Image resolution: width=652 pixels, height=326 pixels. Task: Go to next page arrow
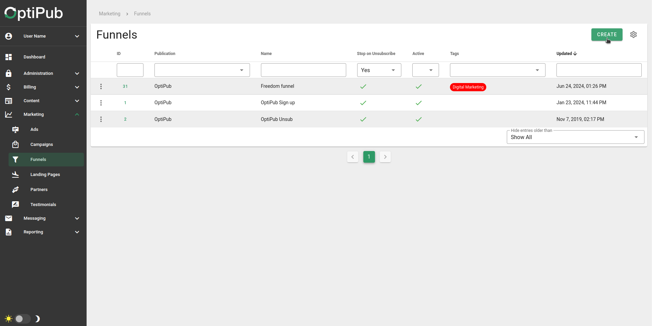(385, 157)
